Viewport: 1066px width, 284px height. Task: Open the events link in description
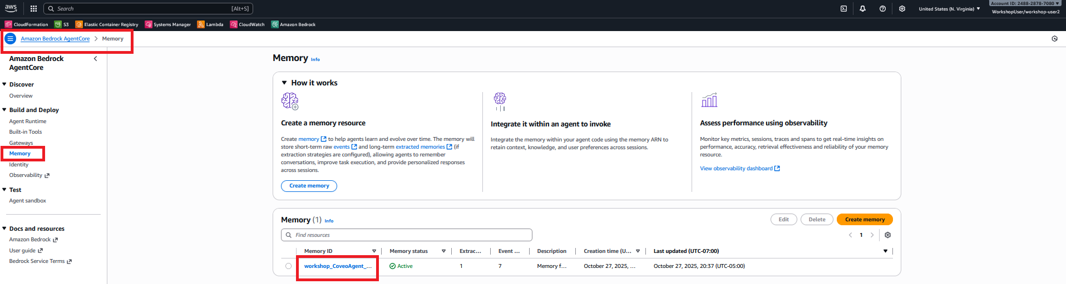click(345, 147)
